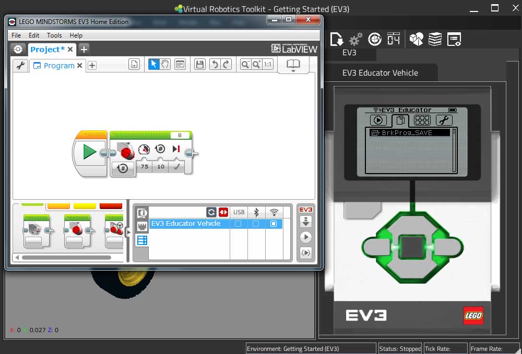Click the Large Motor block icon
Screen dimensions: 522x354
[x=126, y=151]
